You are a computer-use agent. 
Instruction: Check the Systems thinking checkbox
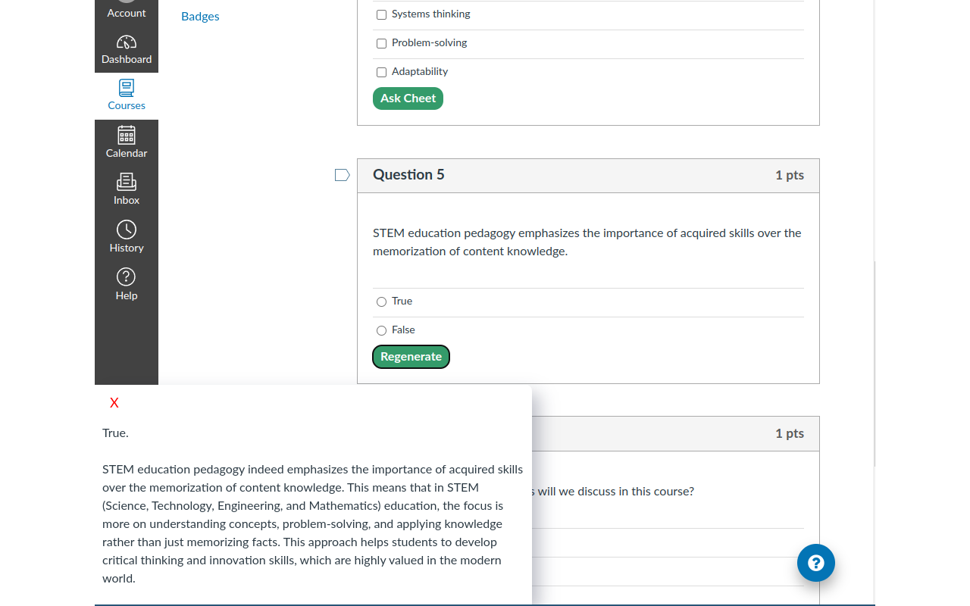click(382, 14)
